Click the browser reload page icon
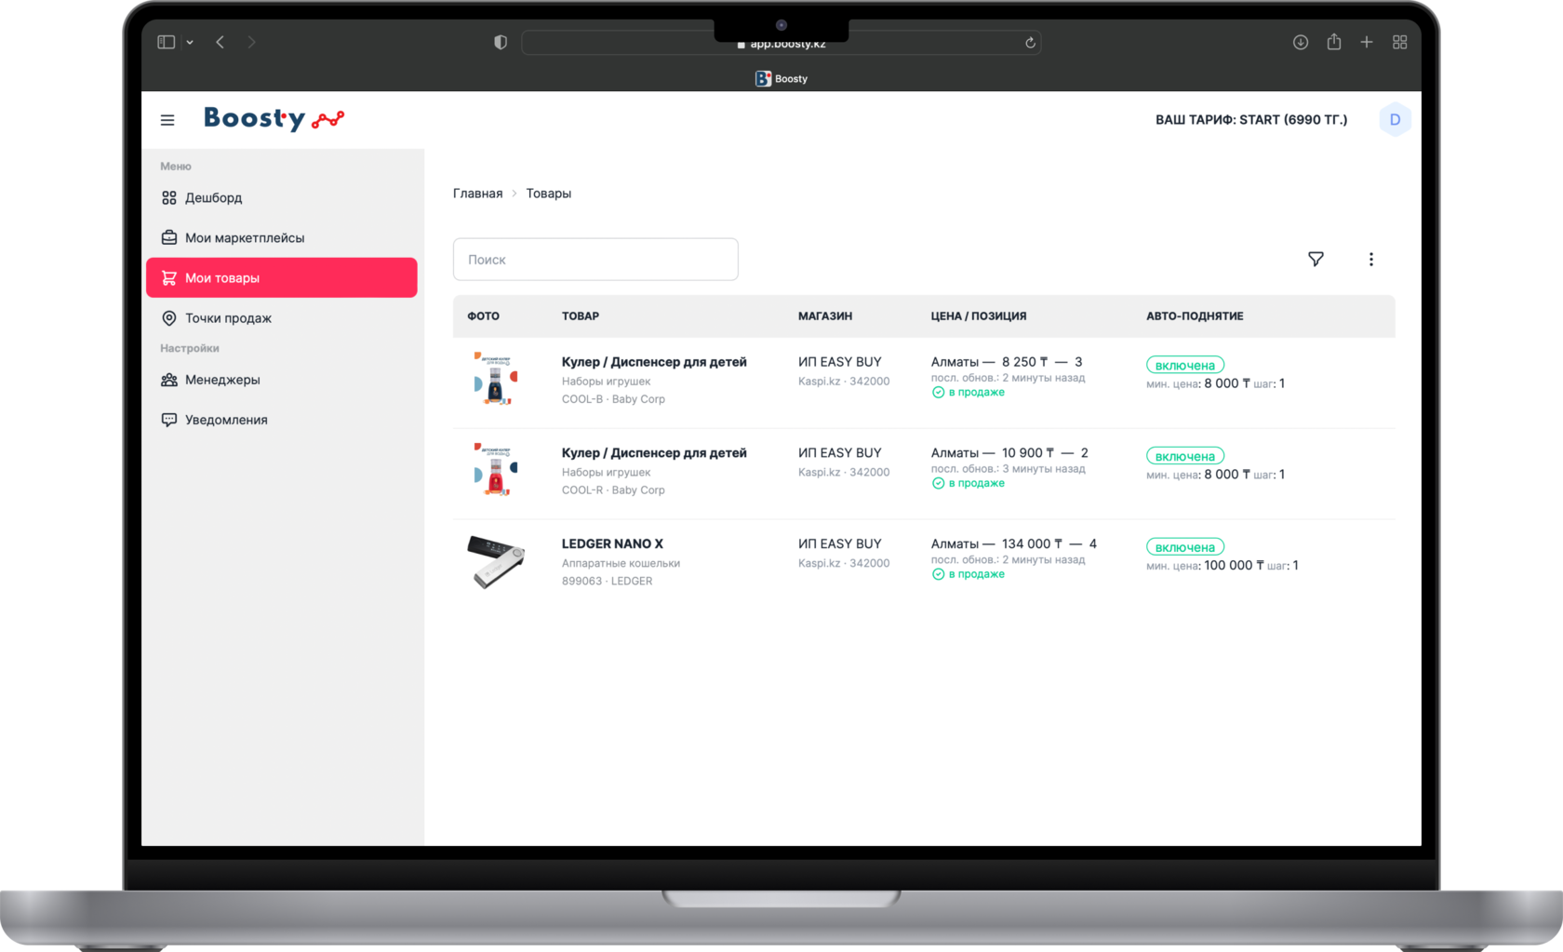 pos(1030,43)
